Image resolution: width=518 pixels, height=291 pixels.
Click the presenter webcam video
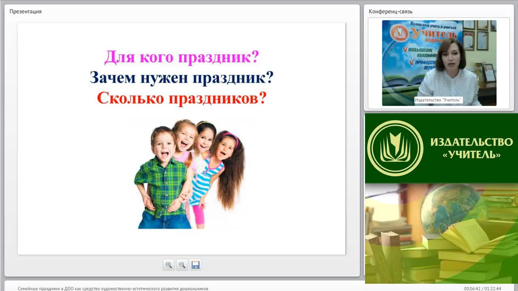coord(439,63)
